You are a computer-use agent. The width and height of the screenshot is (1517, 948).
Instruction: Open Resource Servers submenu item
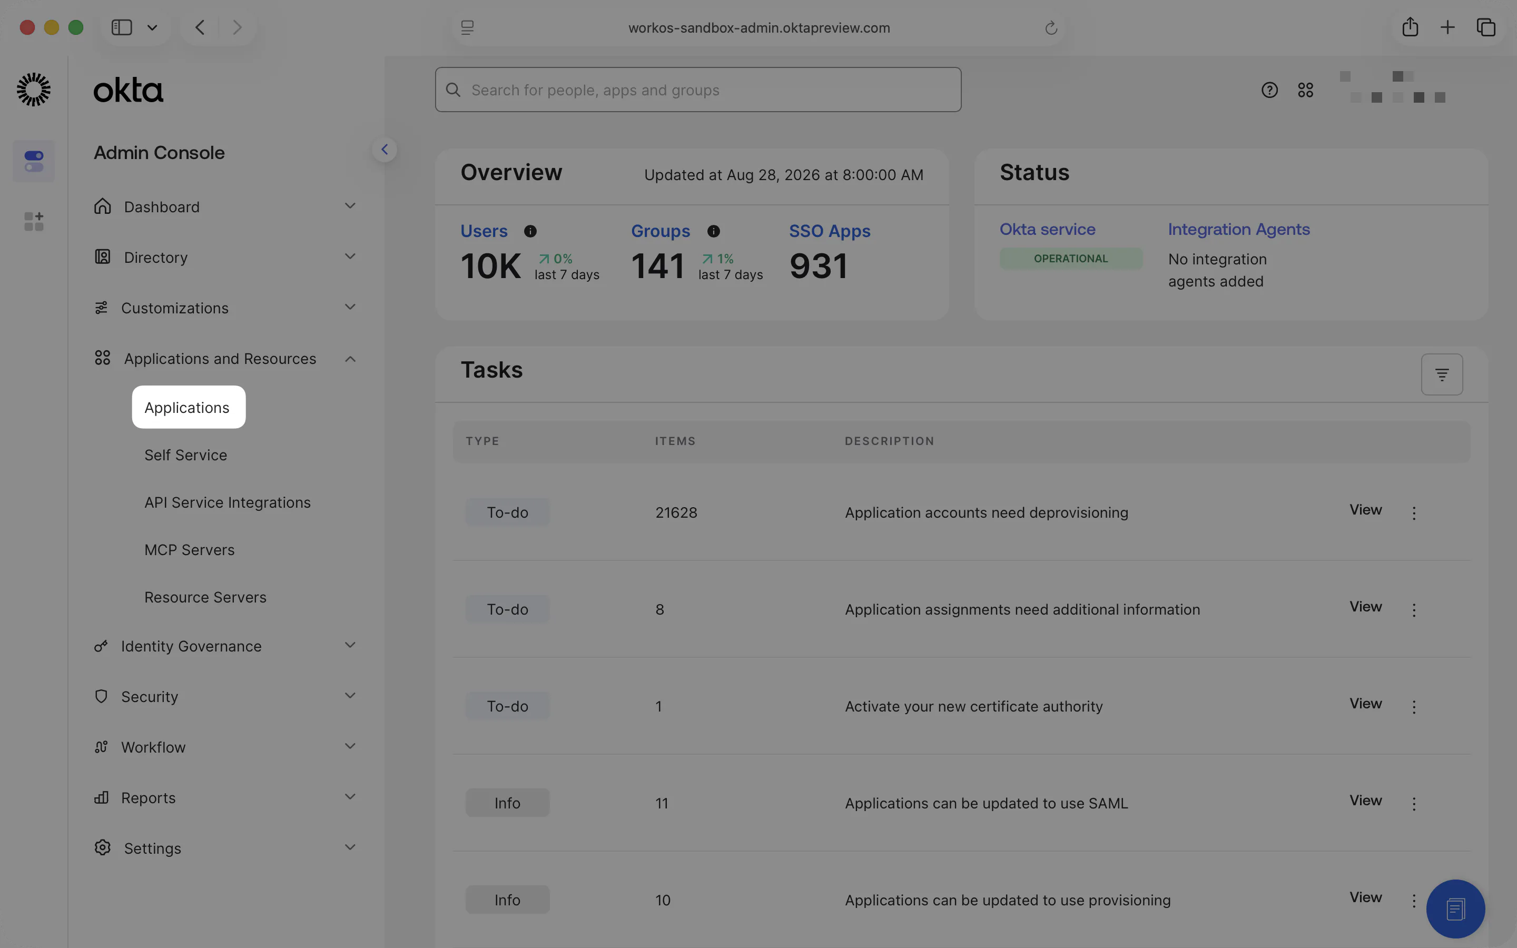click(x=205, y=597)
